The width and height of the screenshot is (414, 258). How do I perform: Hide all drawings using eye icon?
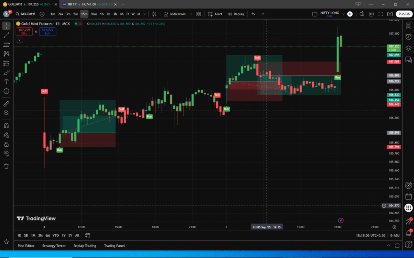click(6, 153)
